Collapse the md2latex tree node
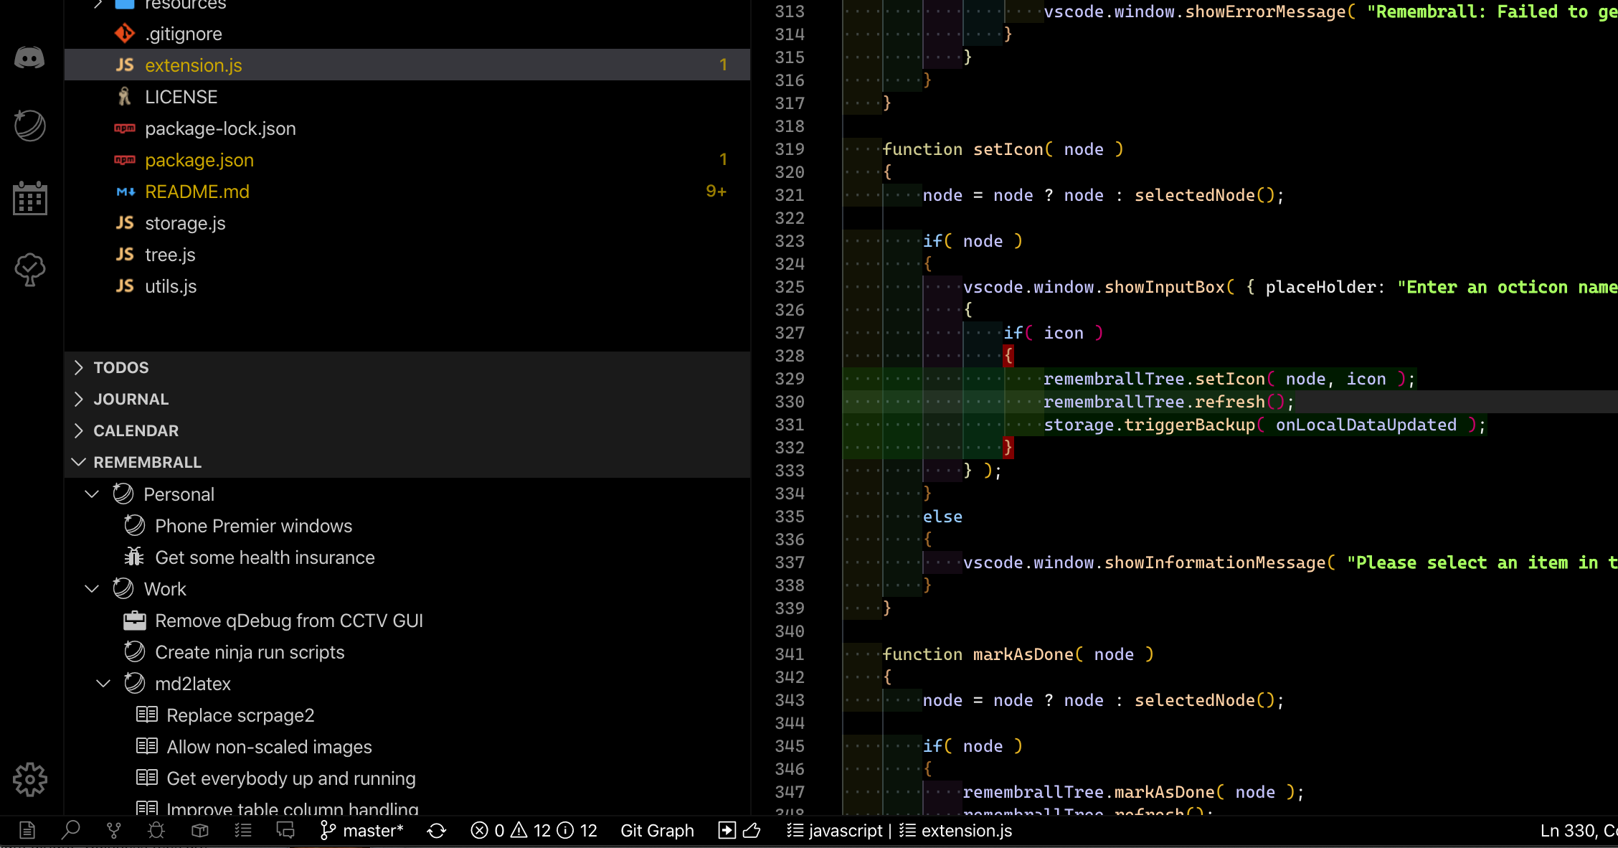This screenshot has height=848, width=1618. pyautogui.click(x=103, y=684)
